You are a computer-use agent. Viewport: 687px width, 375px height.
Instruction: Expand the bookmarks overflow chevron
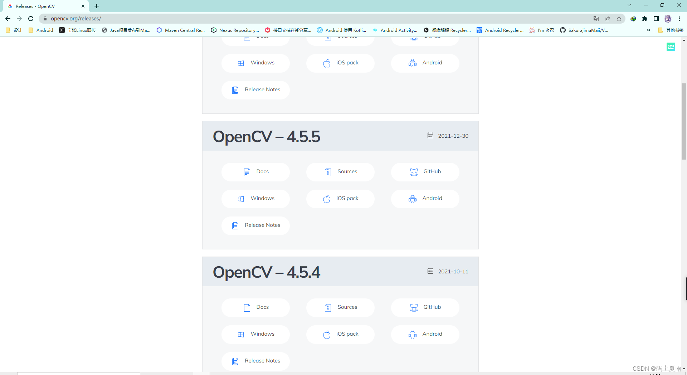tap(649, 30)
